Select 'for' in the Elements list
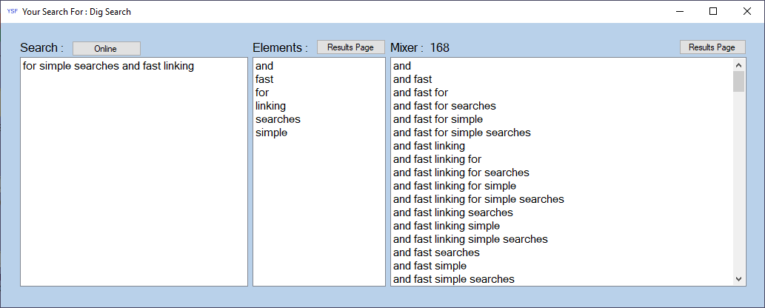 (262, 93)
